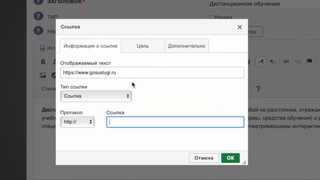320x180 pixels.
Task: Click the help icon next to ТИП
Action: click(x=38, y=16)
